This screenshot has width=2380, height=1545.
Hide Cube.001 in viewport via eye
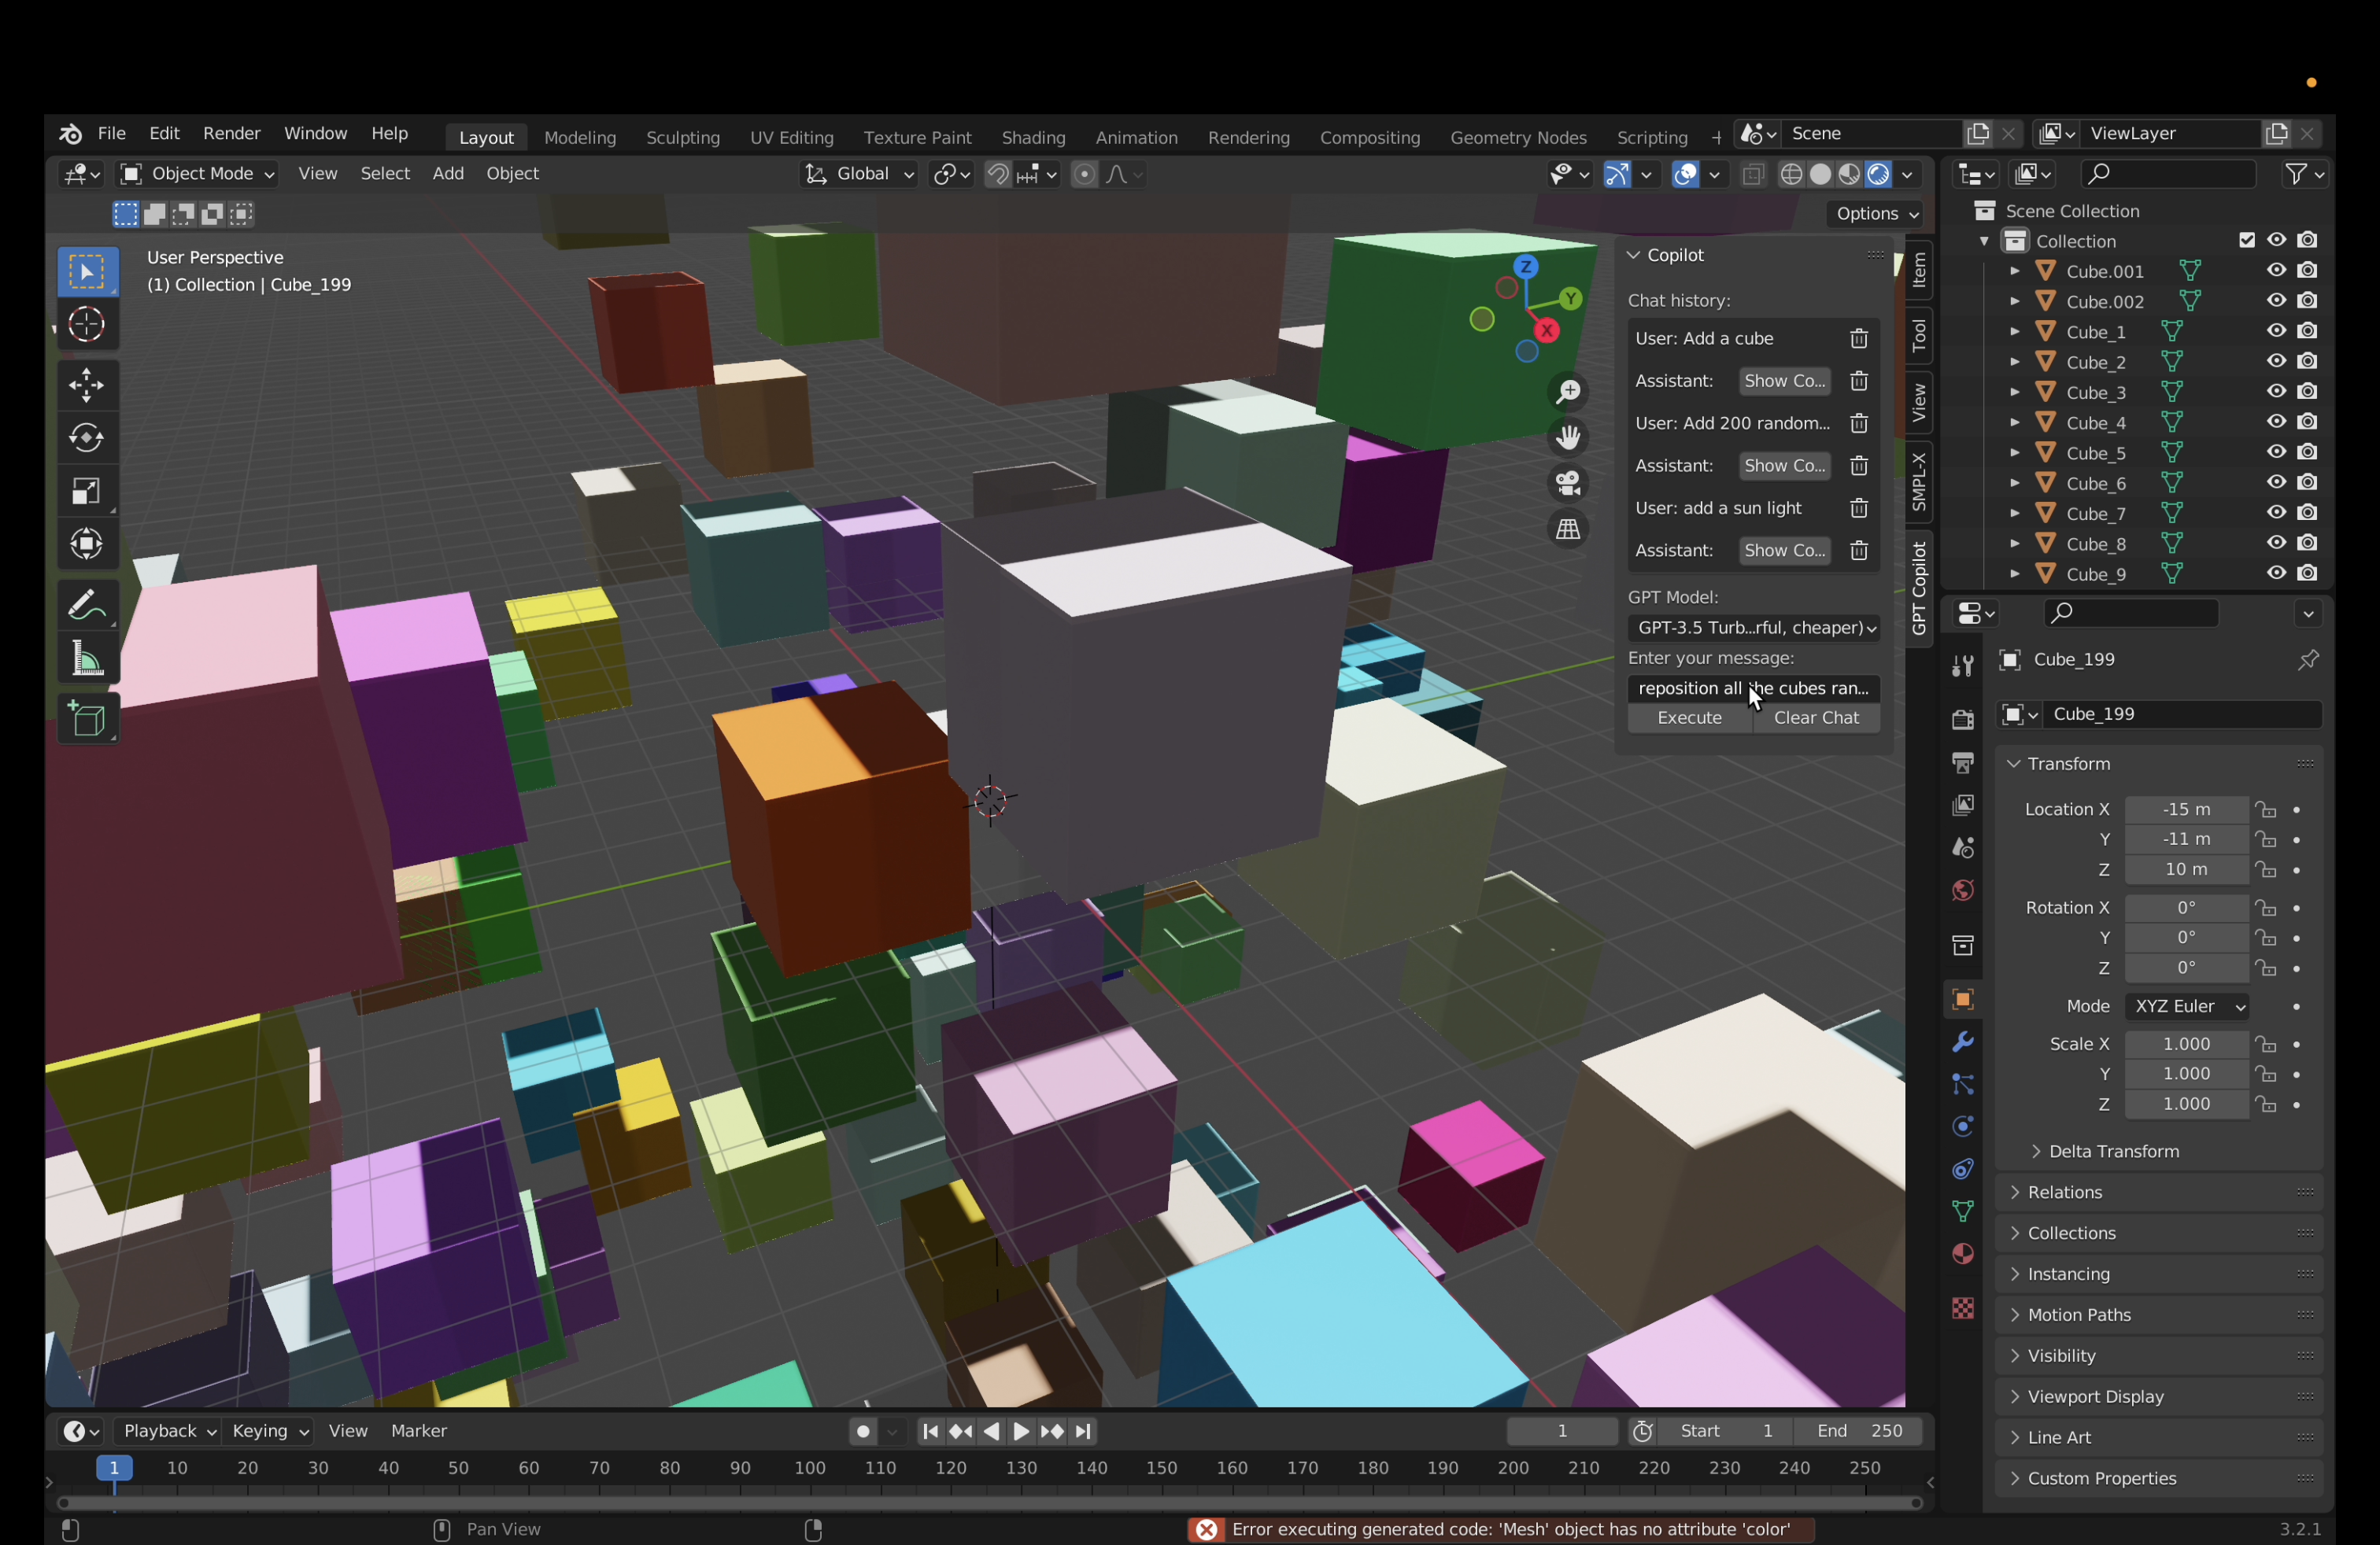point(2277,271)
